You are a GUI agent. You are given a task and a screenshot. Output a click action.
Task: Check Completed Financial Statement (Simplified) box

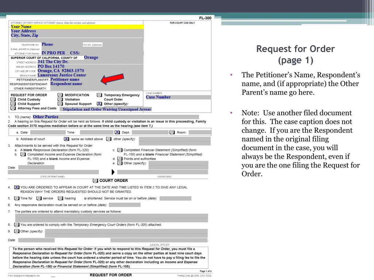[120, 150]
